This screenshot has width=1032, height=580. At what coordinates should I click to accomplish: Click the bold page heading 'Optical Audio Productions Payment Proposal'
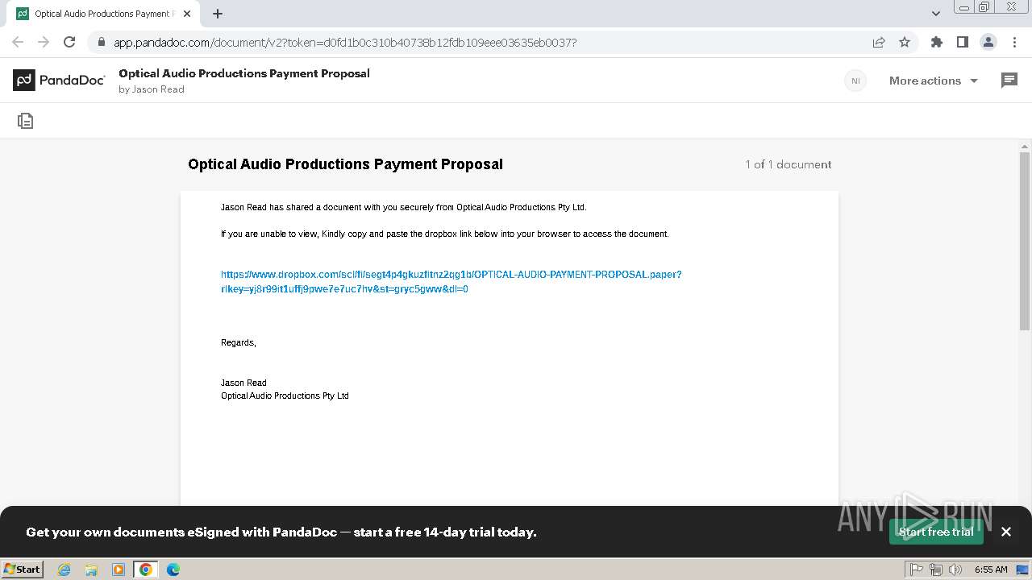345,164
